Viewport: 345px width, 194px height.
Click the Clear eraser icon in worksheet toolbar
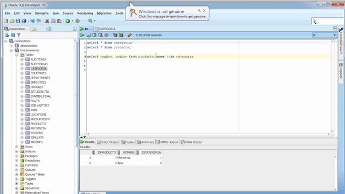pyautogui.click(x=129, y=35)
